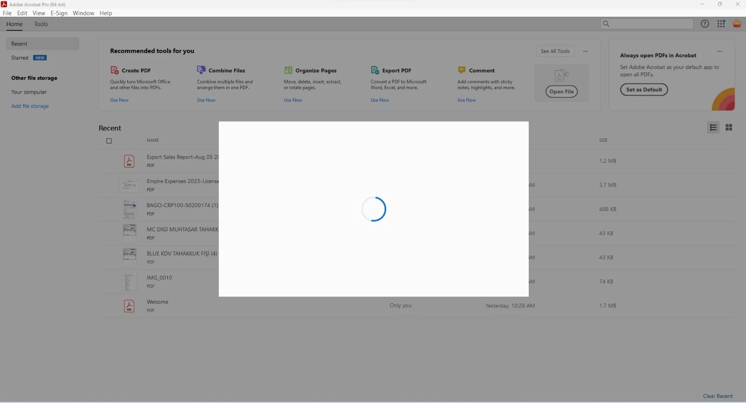Click the 1.2 MB size value

tap(608, 161)
